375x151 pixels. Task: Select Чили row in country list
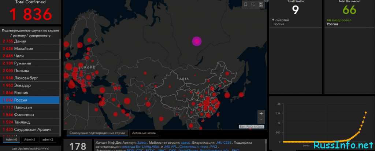click(x=30, y=56)
